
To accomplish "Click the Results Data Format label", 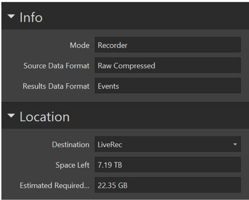I will pos(56,86).
